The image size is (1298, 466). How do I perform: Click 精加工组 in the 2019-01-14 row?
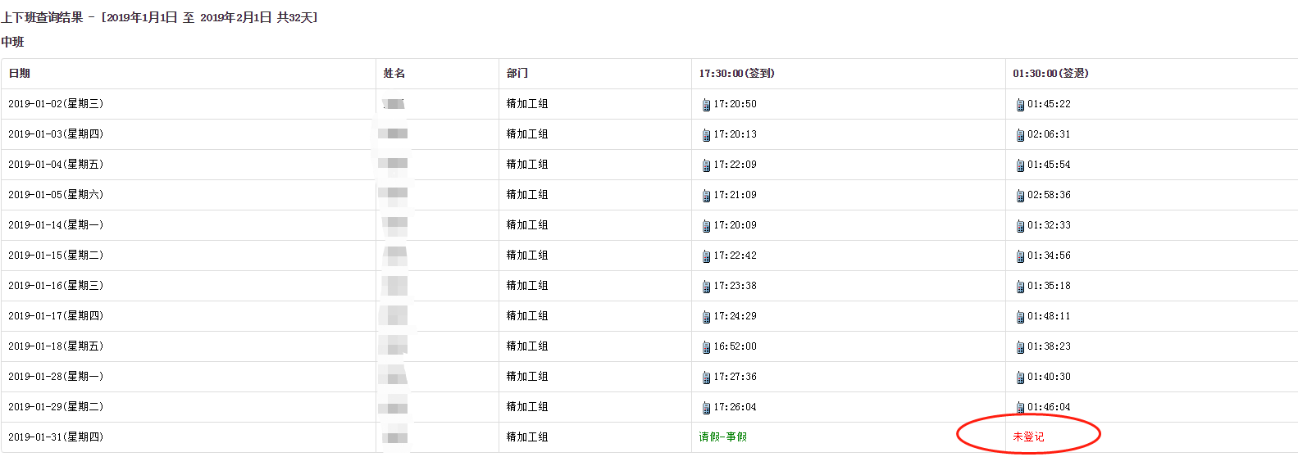tap(527, 225)
